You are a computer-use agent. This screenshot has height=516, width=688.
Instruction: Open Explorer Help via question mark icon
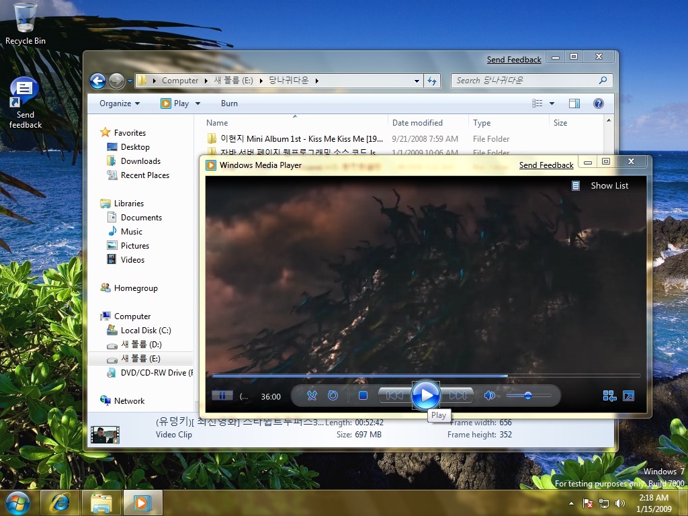coord(599,103)
